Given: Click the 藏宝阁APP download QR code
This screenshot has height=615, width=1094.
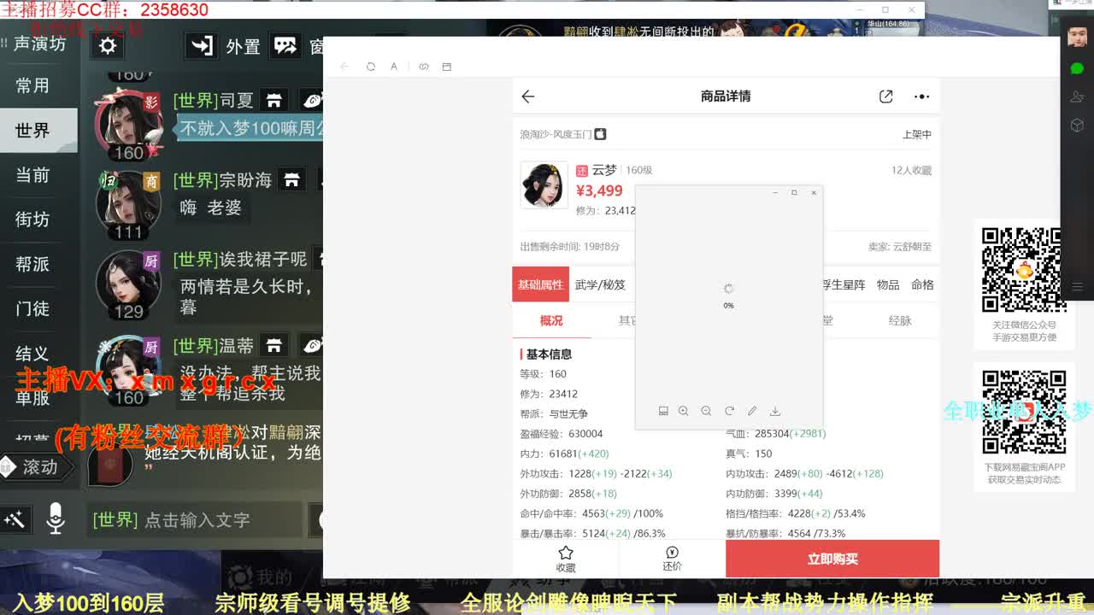Looking at the screenshot, I should pos(1023,413).
